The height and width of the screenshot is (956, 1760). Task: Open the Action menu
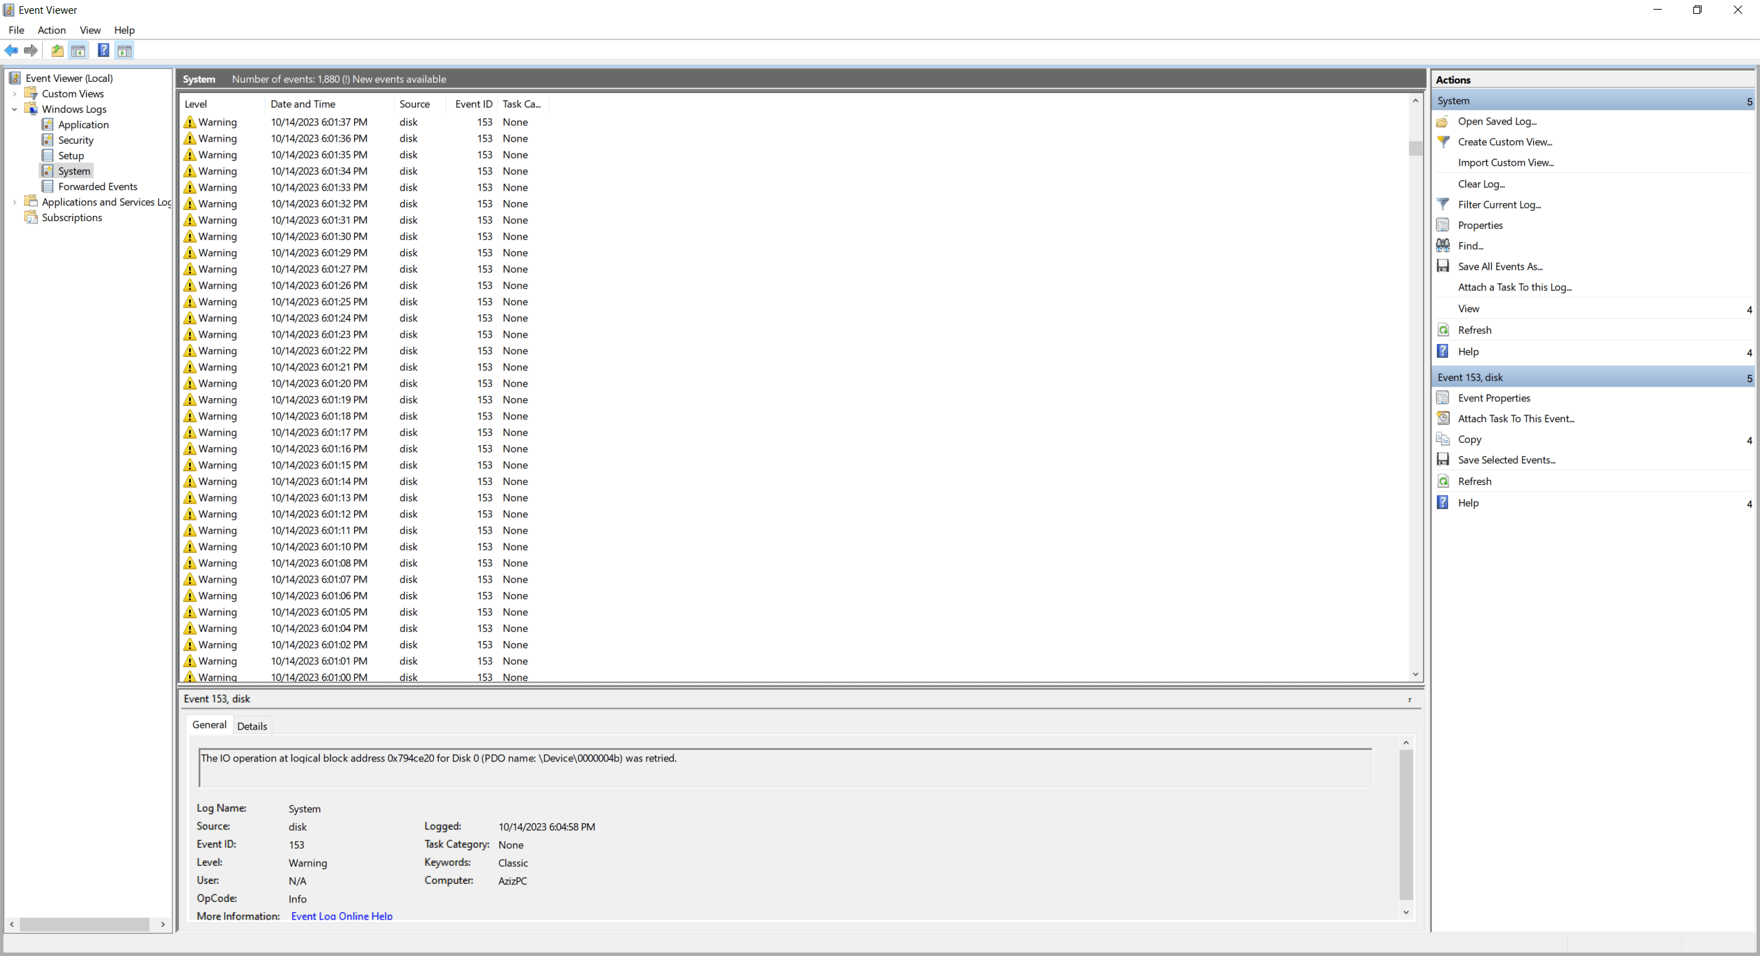pos(52,30)
